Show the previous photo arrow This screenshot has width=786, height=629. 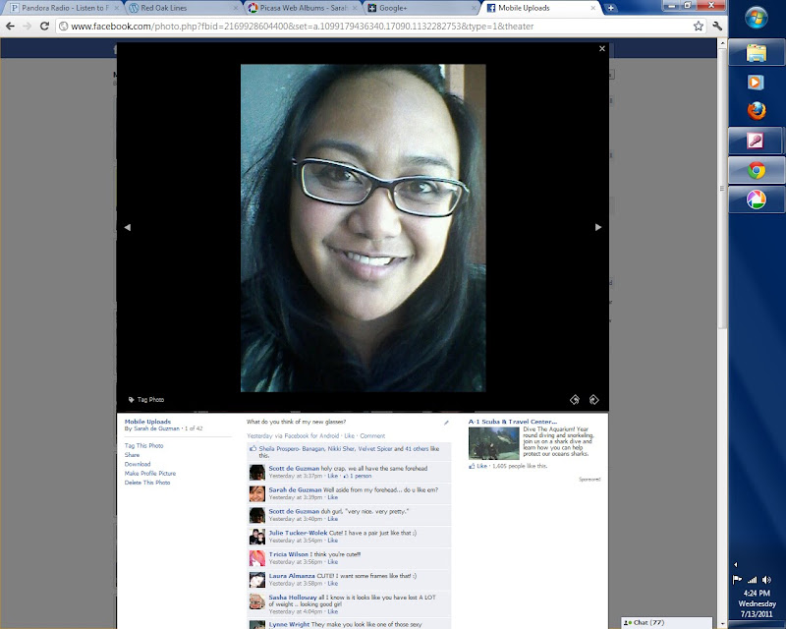pos(128,227)
